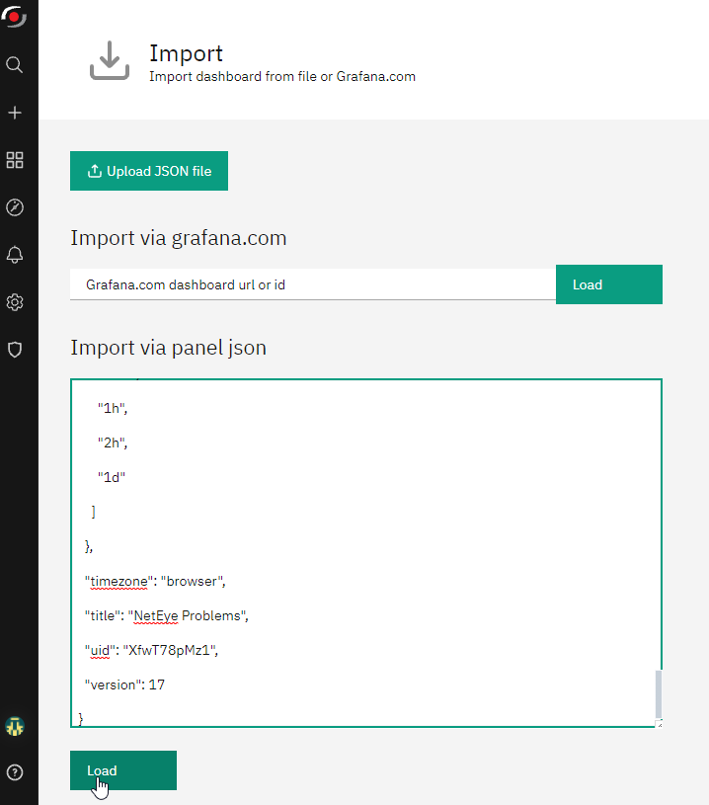This screenshot has height=805, width=709.
Task: Open the Configuration gear icon
Action: click(15, 302)
